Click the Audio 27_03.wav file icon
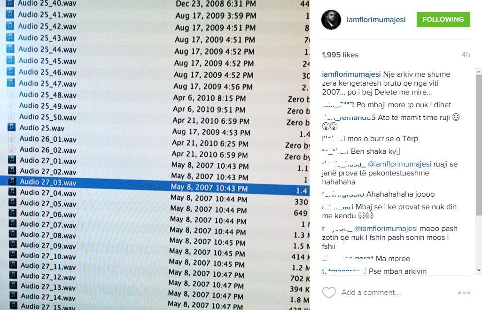The width and height of the screenshot is (482, 310). tap(12, 181)
